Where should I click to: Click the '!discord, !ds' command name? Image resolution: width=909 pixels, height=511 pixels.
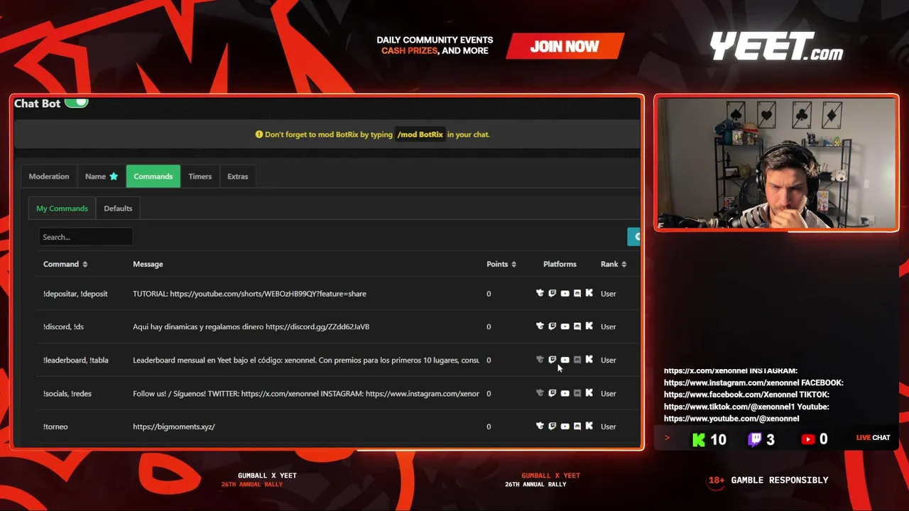tap(63, 326)
